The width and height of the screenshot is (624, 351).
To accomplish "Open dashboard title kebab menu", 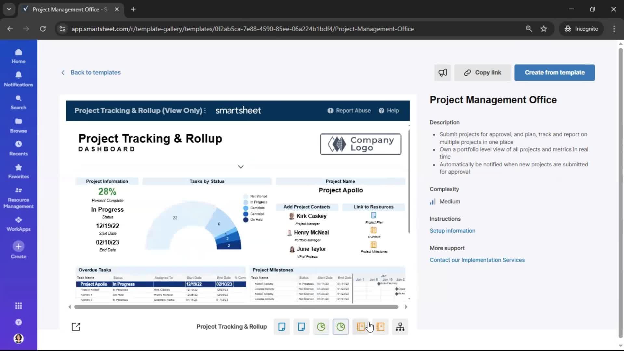I will click(x=205, y=110).
